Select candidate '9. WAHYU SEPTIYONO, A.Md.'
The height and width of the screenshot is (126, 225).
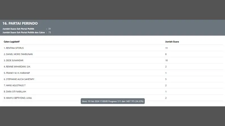(x=18, y=98)
